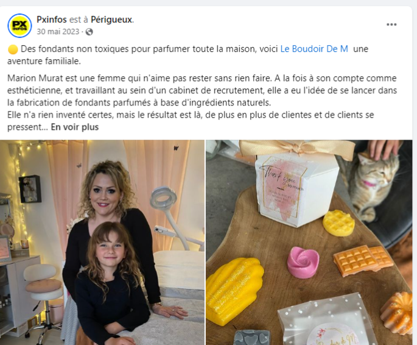This screenshot has height=345, width=417.
Task: Open the Périgueux location link
Action: [111, 20]
